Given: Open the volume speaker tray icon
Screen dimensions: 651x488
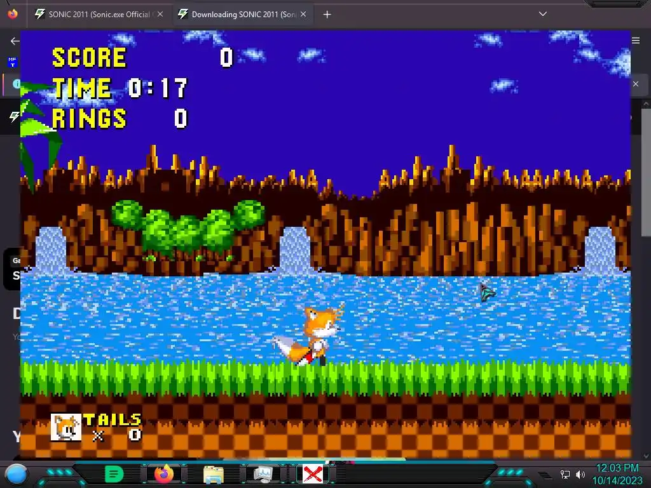Looking at the screenshot, I should coord(580,474).
